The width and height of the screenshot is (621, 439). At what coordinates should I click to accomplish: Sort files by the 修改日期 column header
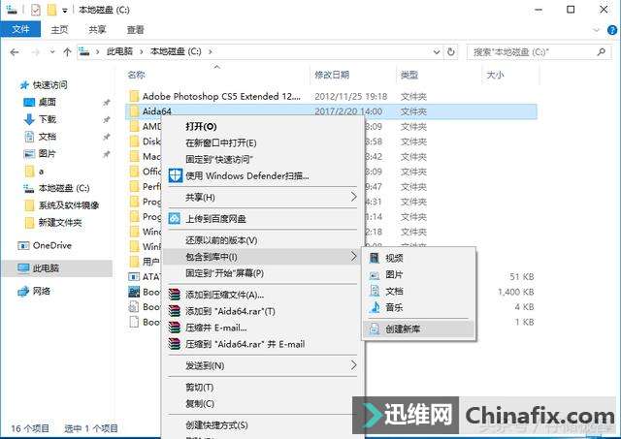(331, 75)
